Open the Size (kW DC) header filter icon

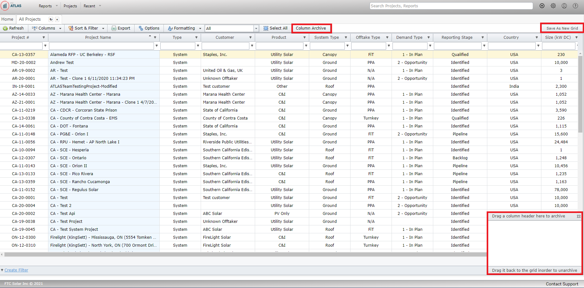[576, 38]
